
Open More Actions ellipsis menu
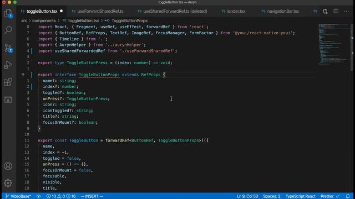pos(346,11)
